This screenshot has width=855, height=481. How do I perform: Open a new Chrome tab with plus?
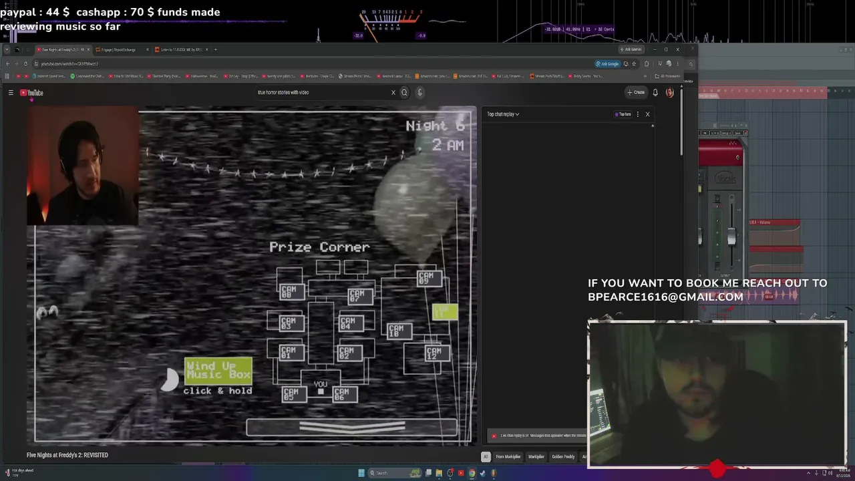pos(215,49)
